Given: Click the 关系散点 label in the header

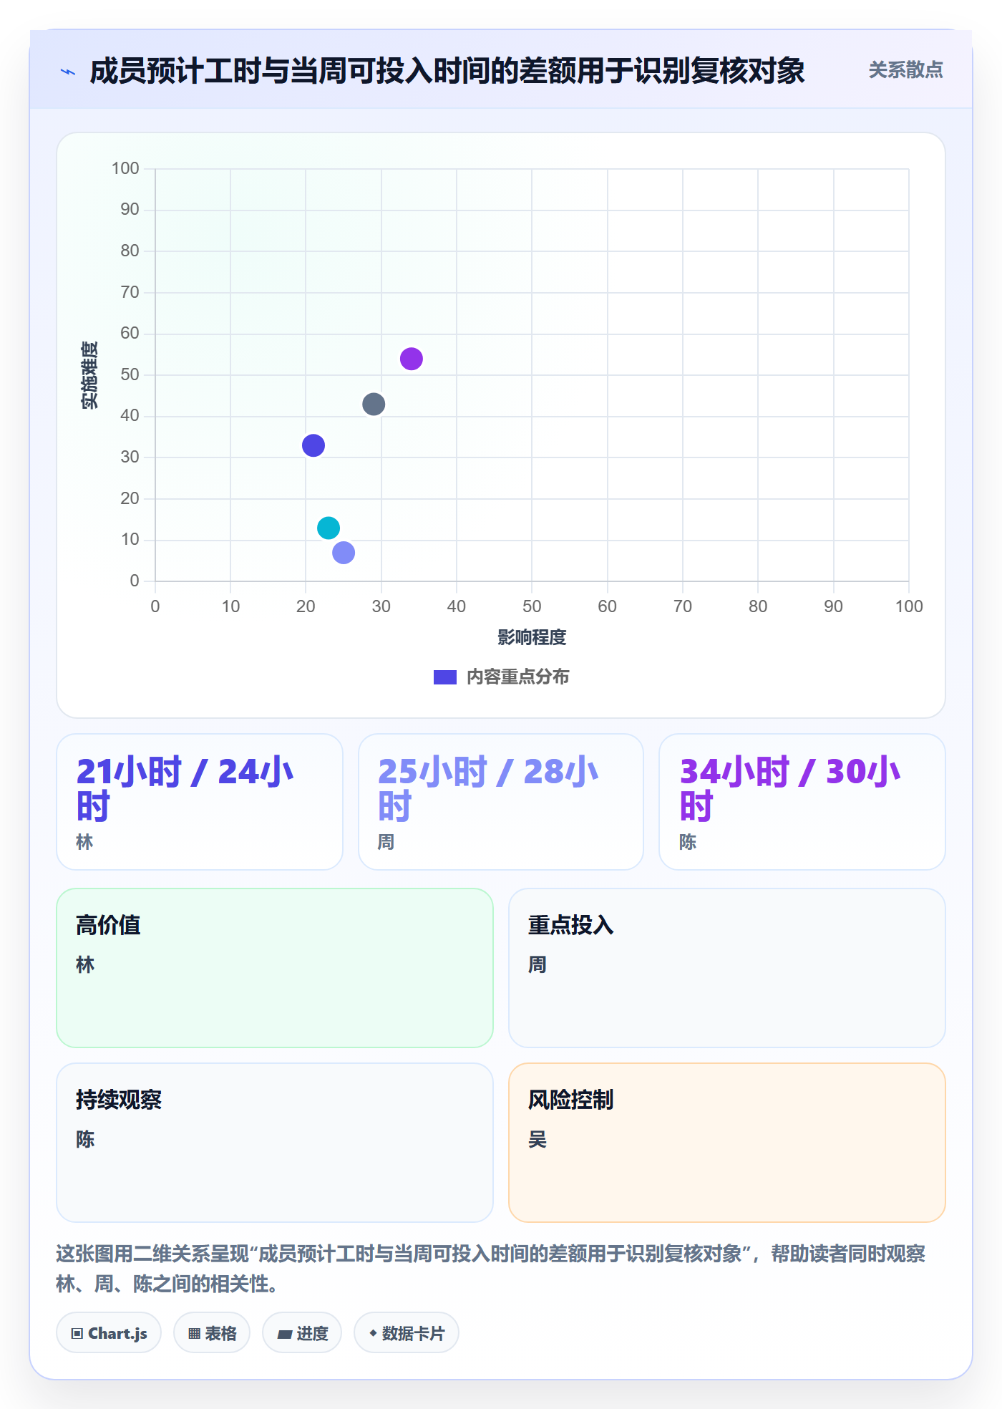Looking at the screenshot, I should (905, 70).
